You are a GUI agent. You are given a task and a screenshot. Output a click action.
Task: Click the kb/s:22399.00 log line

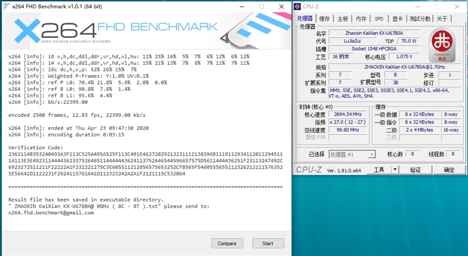click(48, 102)
